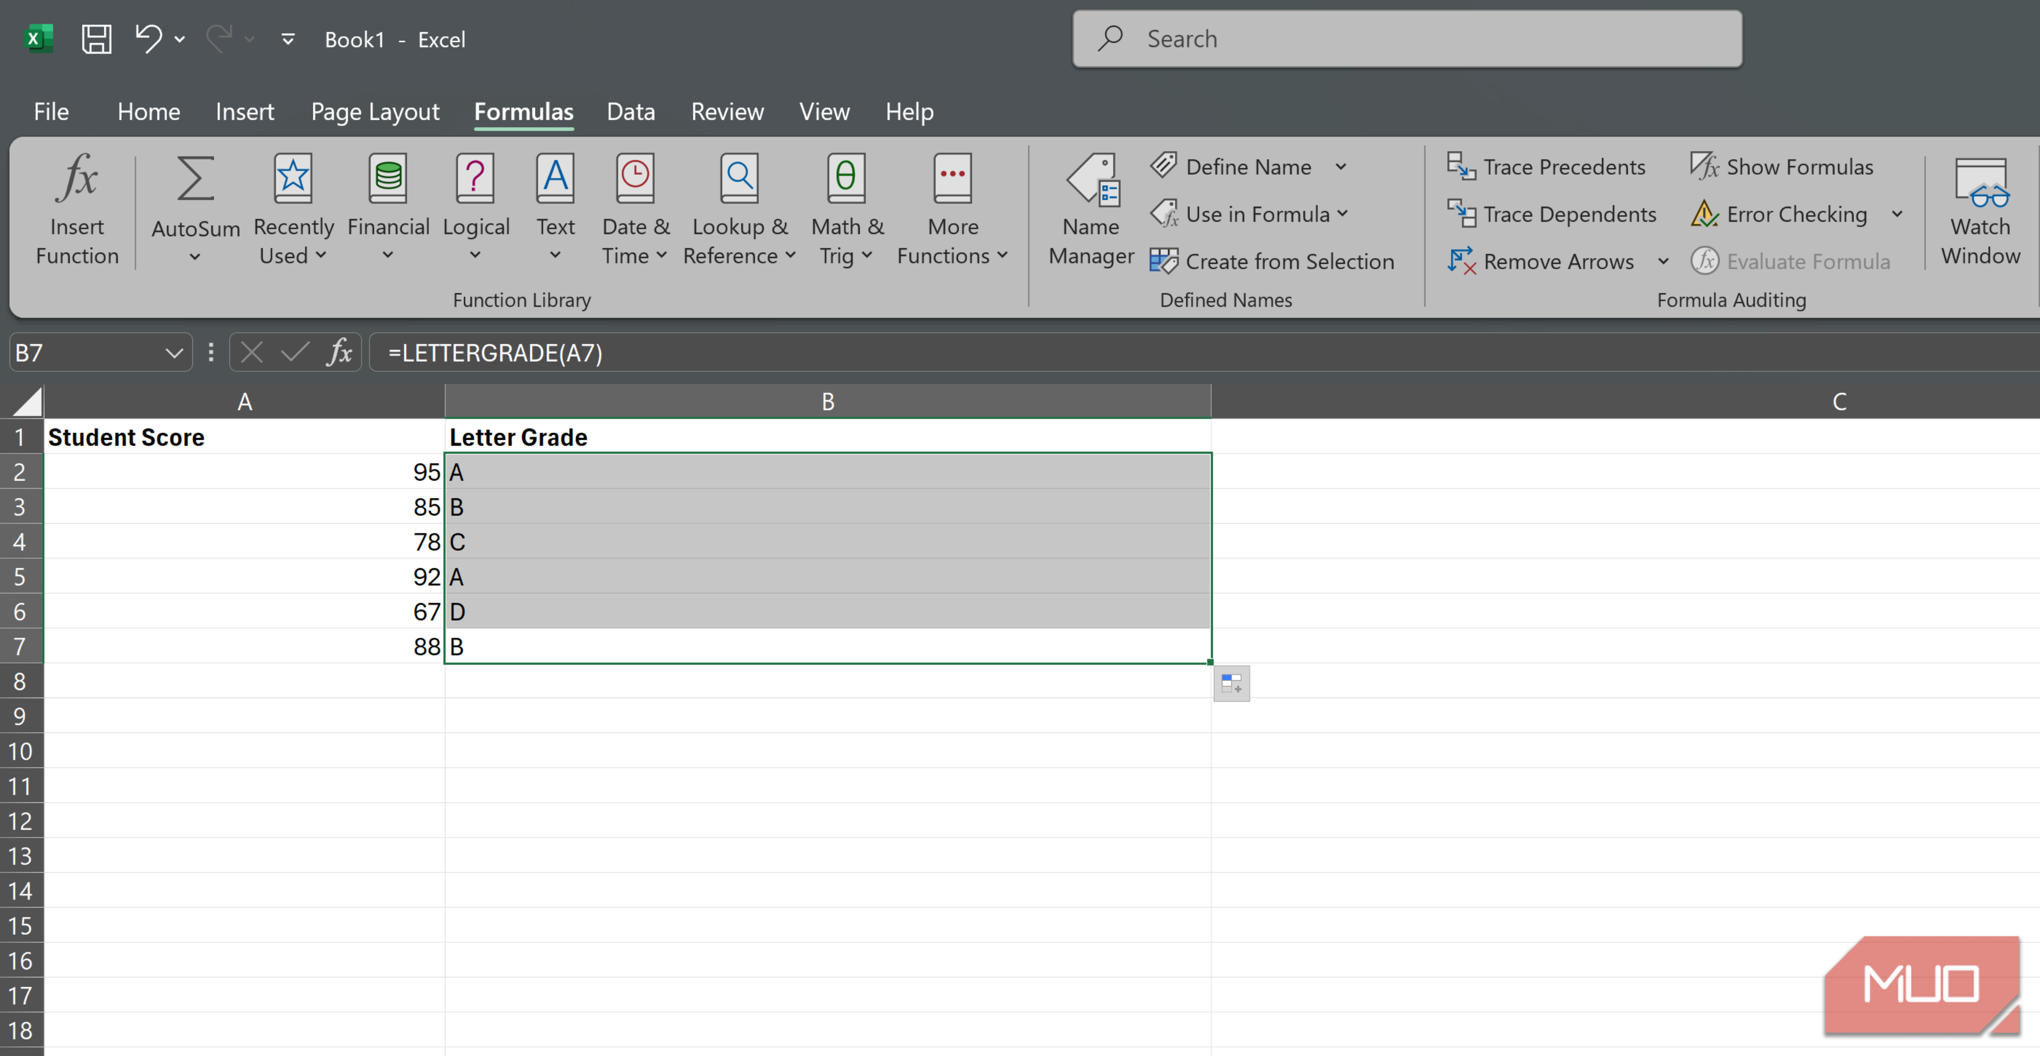
Task: Click the Undo icon
Action: (148, 38)
